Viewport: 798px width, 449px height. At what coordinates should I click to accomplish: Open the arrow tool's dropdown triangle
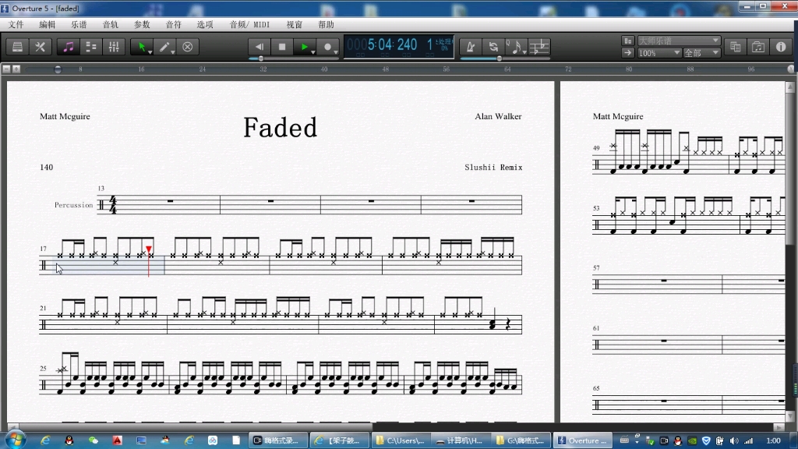(x=150, y=52)
